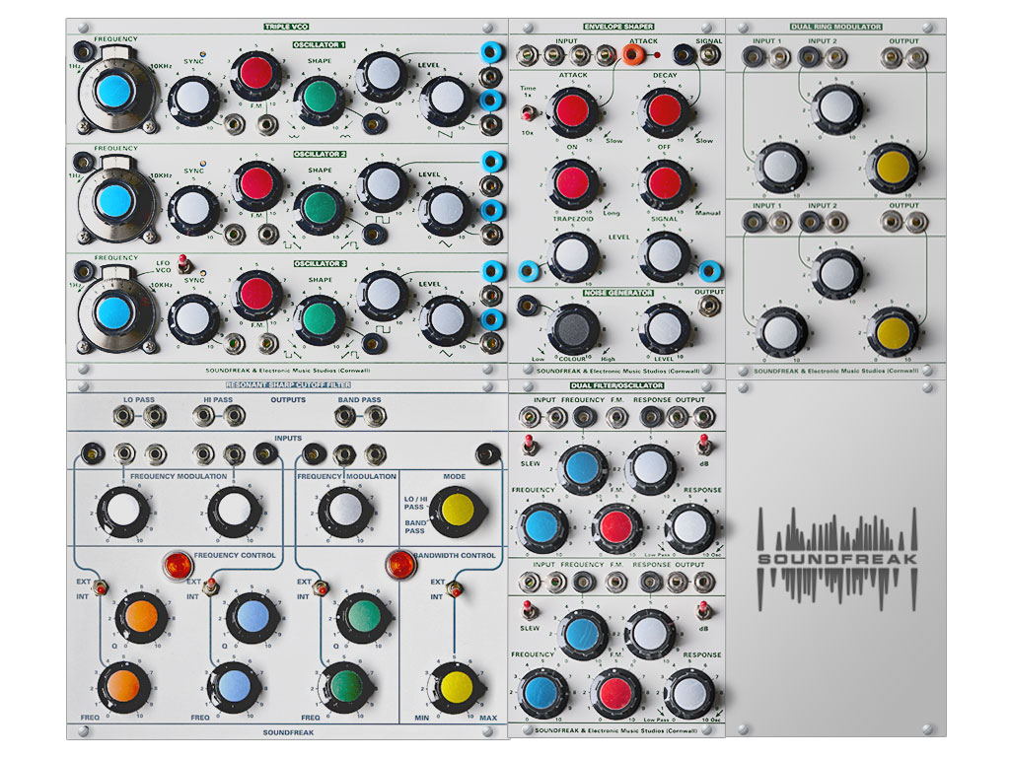Click Oscillator 1 blue Frequency knob
This screenshot has height=757, width=1010.
click(112, 92)
